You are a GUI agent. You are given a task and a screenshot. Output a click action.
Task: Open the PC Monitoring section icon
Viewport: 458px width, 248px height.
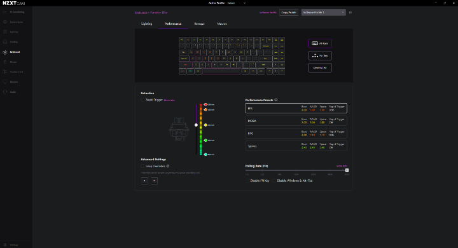[5, 12]
